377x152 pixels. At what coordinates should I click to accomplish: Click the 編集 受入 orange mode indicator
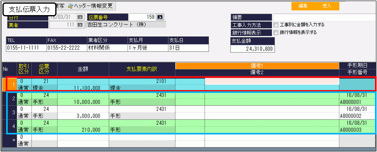coord(315,6)
